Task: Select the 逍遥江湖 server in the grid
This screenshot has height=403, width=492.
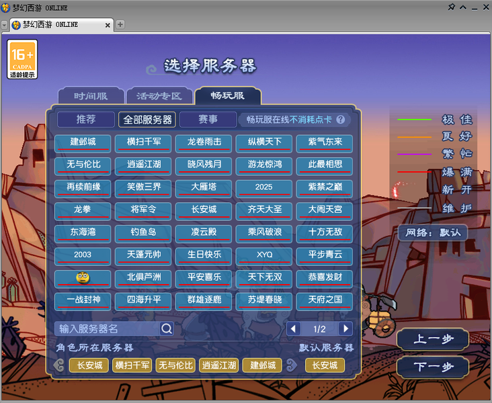Action: click(x=143, y=166)
